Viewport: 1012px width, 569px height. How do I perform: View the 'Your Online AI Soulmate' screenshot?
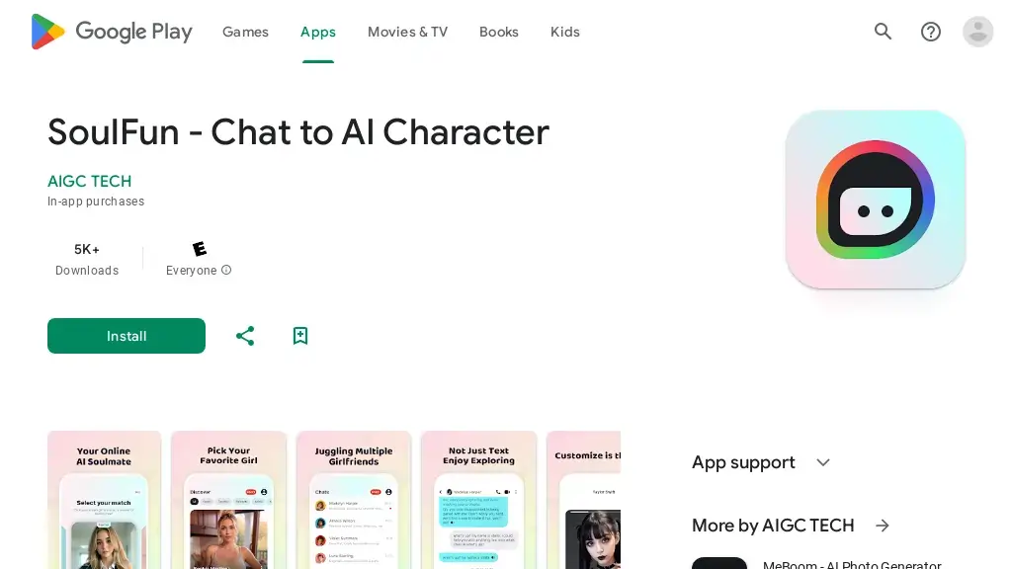pyautogui.click(x=104, y=500)
